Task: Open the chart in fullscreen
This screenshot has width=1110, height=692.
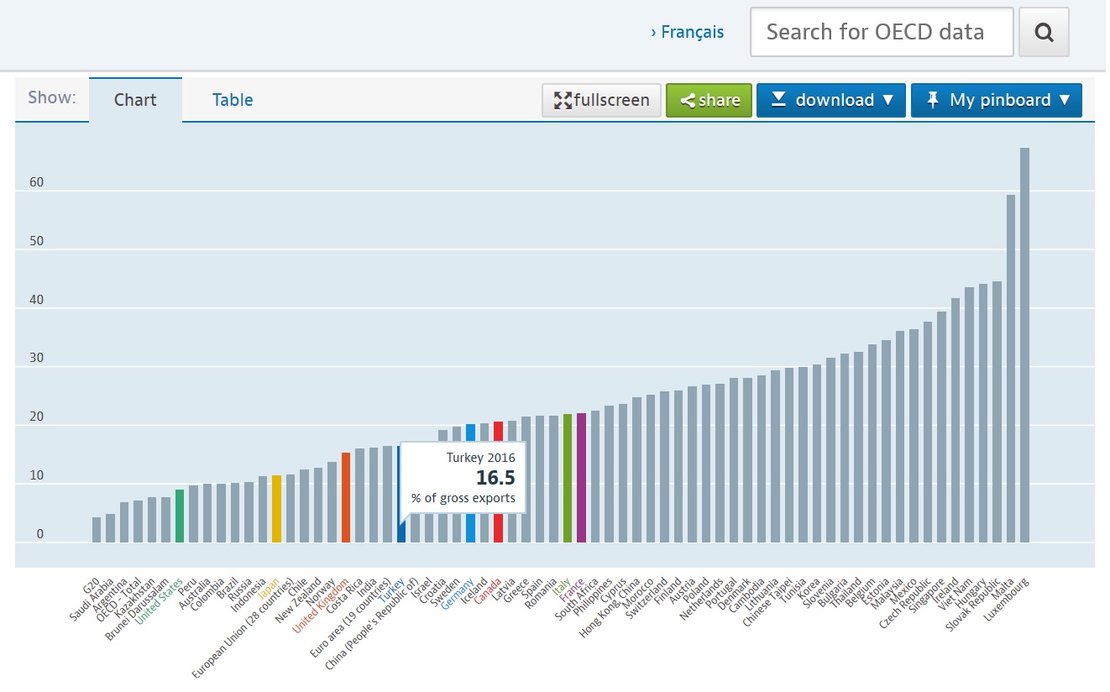Action: coord(601,100)
